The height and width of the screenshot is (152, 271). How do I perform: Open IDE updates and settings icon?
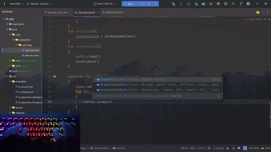[x=241, y=4]
